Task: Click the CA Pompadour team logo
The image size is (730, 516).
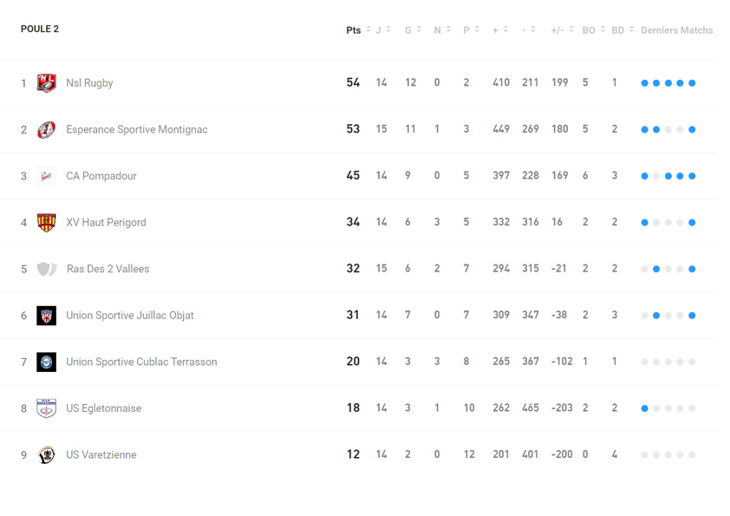Action: [47, 176]
